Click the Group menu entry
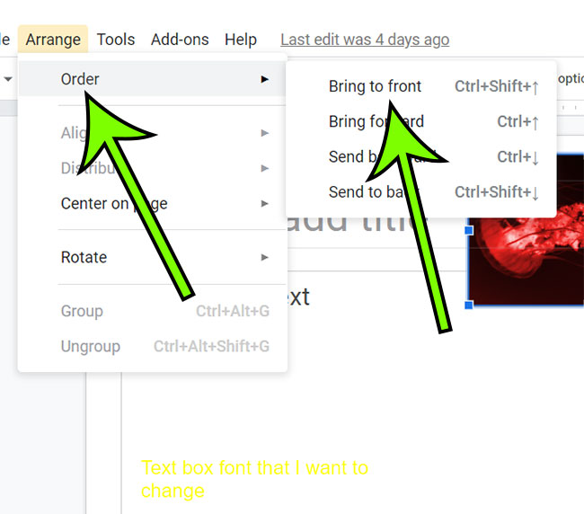The height and width of the screenshot is (514, 584). tap(153, 311)
